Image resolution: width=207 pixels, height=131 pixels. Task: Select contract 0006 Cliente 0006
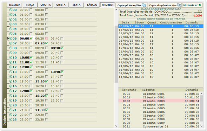159,112
